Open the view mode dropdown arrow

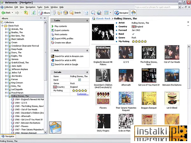pyautogui.click(x=110, y=13)
